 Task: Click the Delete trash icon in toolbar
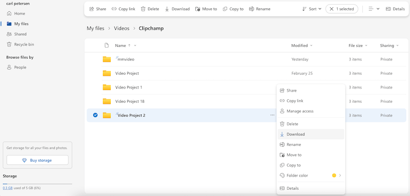click(x=143, y=9)
